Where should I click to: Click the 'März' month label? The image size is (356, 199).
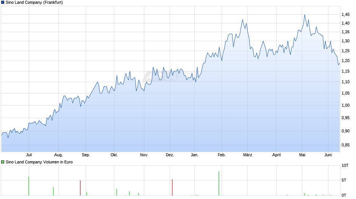click(247, 155)
